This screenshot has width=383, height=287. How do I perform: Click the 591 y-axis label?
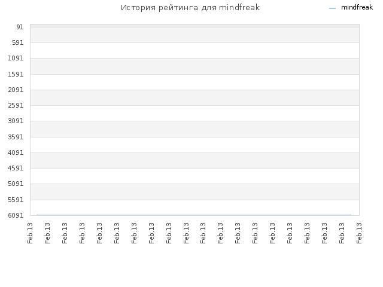click(18, 42)
